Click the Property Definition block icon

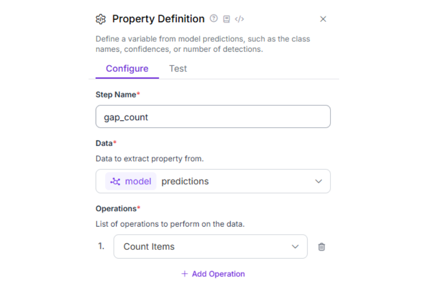click(101, 19)
